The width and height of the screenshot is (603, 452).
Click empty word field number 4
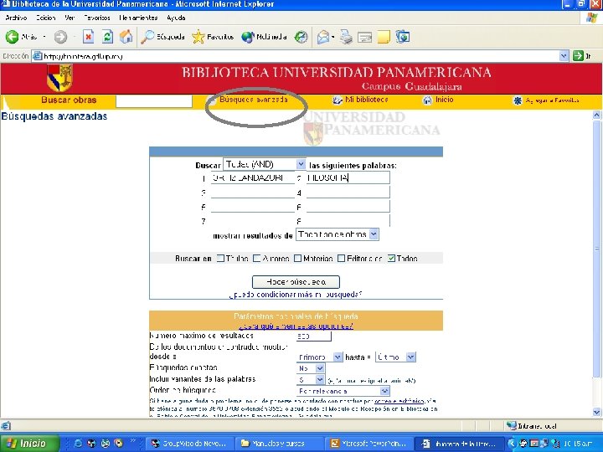[348, 193]
